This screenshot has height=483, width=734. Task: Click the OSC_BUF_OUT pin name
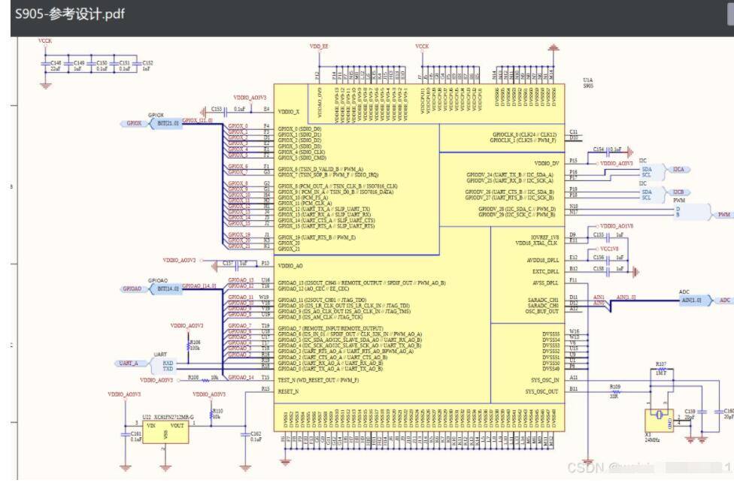(542, 312)
